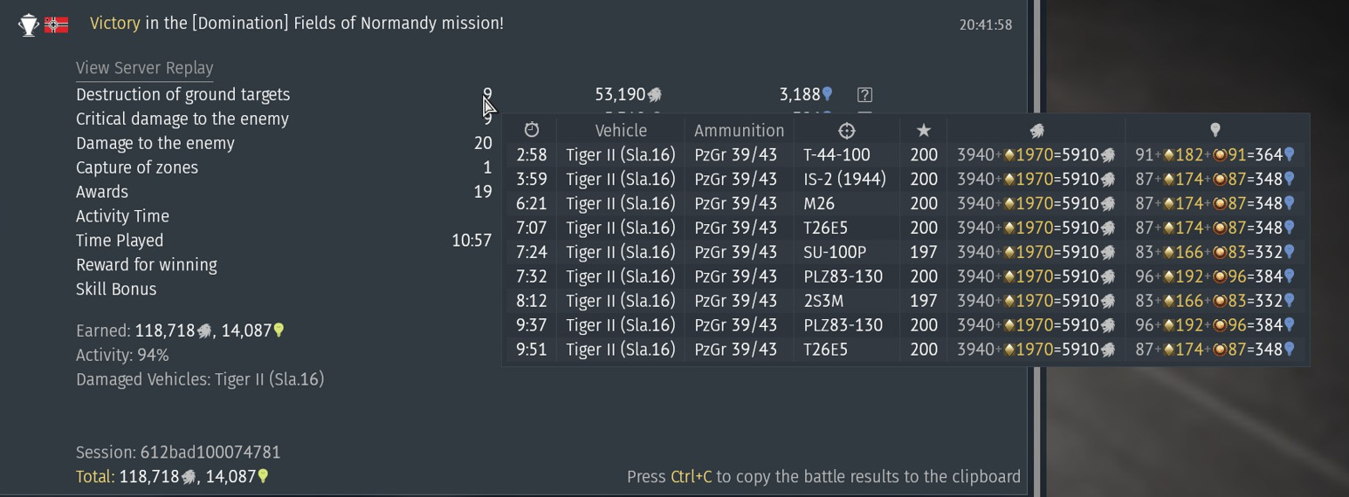The height and width of the screenshot is (497, 1349).
Task: Click the Awards reward row
Action: pyautogui.click(x=102, y=192)
